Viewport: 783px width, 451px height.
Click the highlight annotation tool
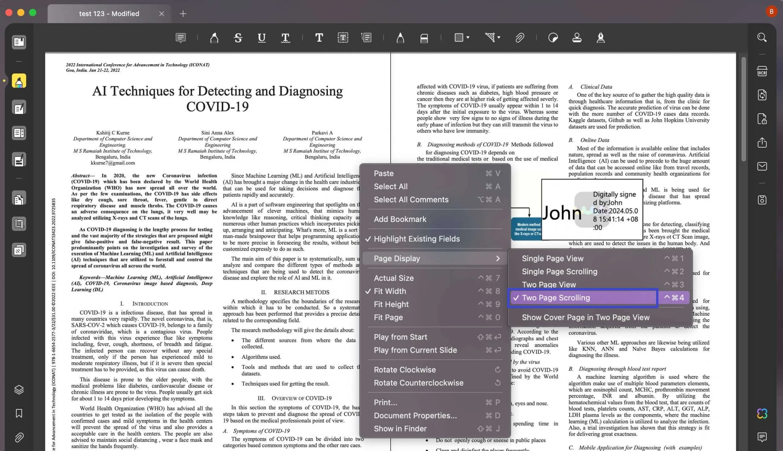coord(214,38)
